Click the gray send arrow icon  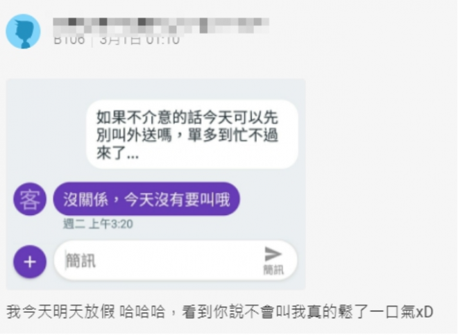273,254
